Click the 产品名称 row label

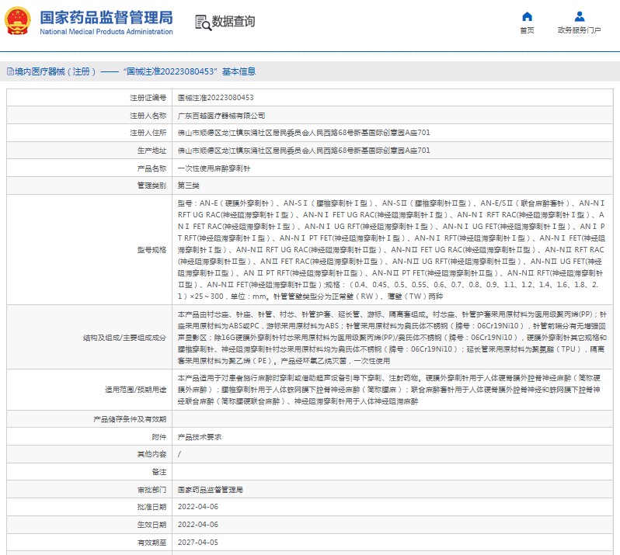152,168
